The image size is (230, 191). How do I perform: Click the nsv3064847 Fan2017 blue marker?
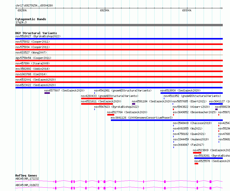tap(174, 147)
